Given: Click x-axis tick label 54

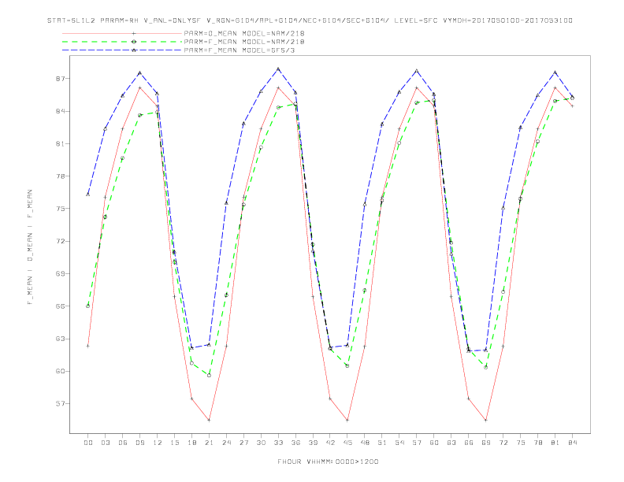Looking at the screenshot, I should (x=399, y=443).
